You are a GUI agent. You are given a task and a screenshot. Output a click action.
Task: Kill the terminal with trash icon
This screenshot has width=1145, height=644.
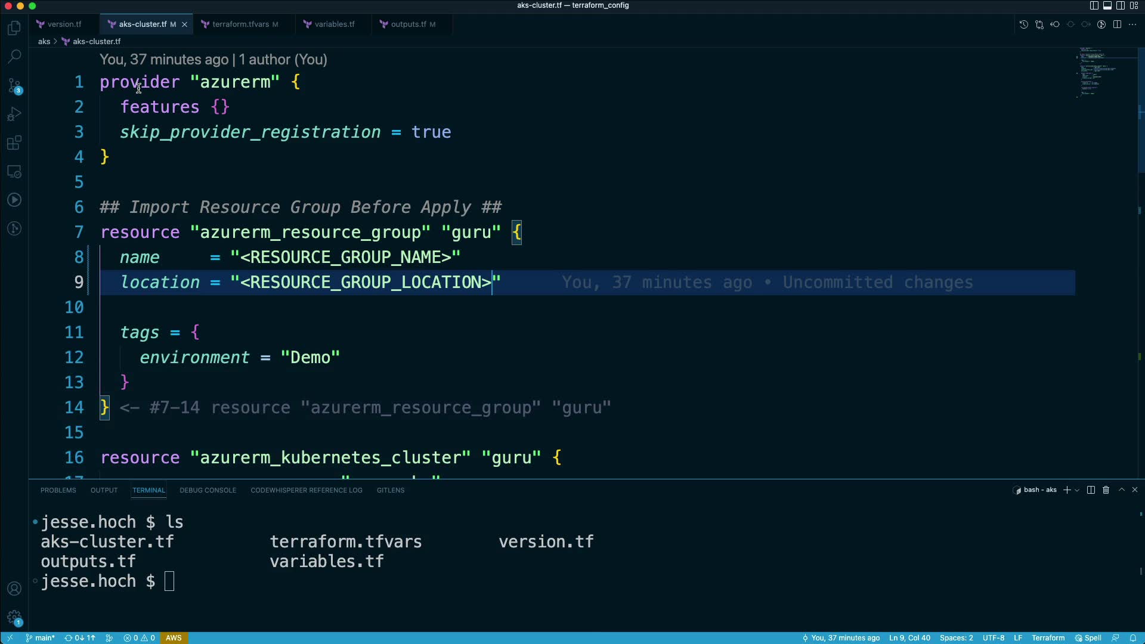point(1106,490)
